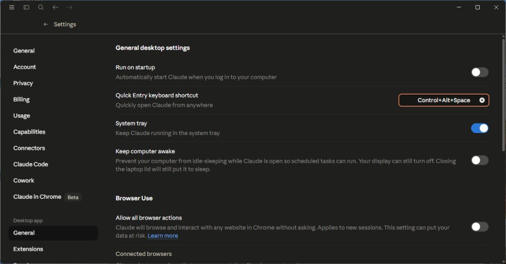Open the hamburger menu

click(x=12, y=7)
